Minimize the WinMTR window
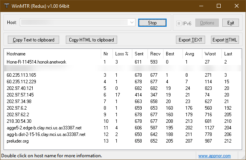The width and height of the screenshot is (246, 160). (x=201, y=6)
